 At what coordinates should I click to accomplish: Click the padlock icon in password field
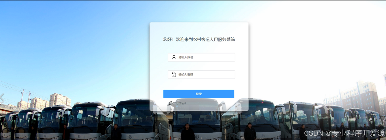click(174, 74)
